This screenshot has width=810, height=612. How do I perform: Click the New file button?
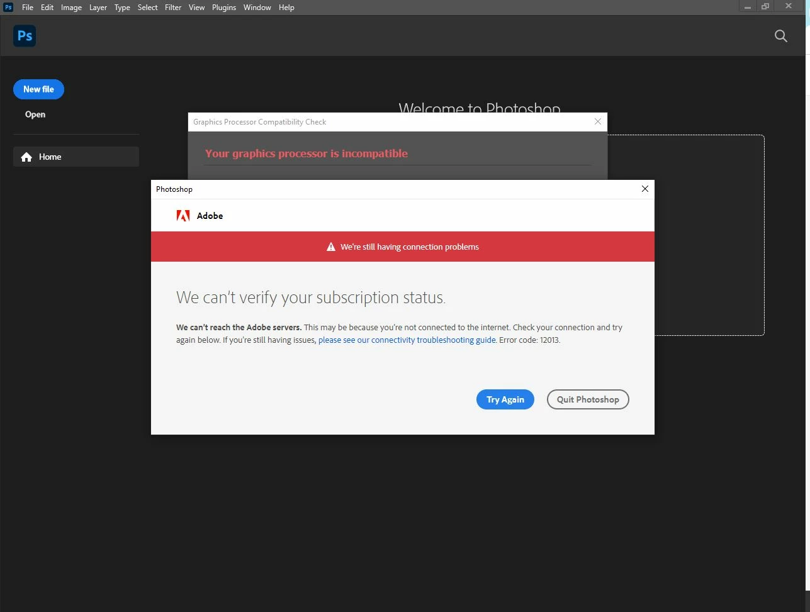point(38,89)
